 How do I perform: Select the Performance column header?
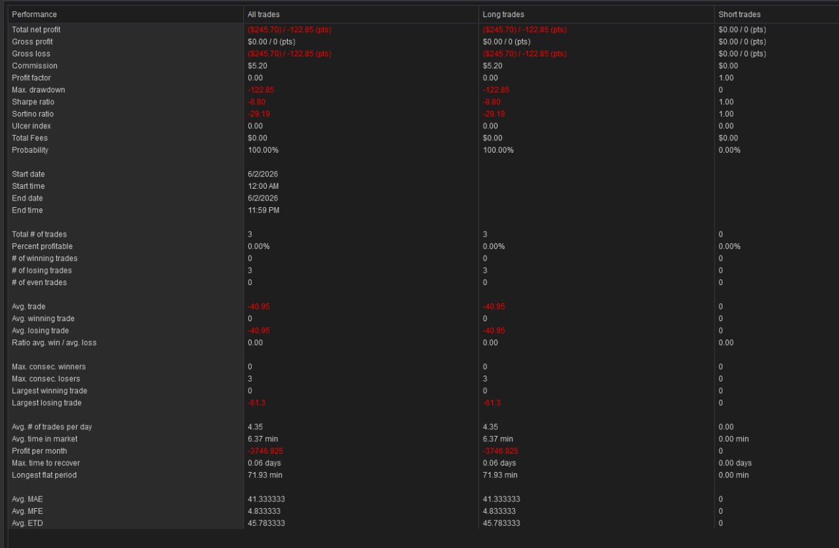point(126,14)
